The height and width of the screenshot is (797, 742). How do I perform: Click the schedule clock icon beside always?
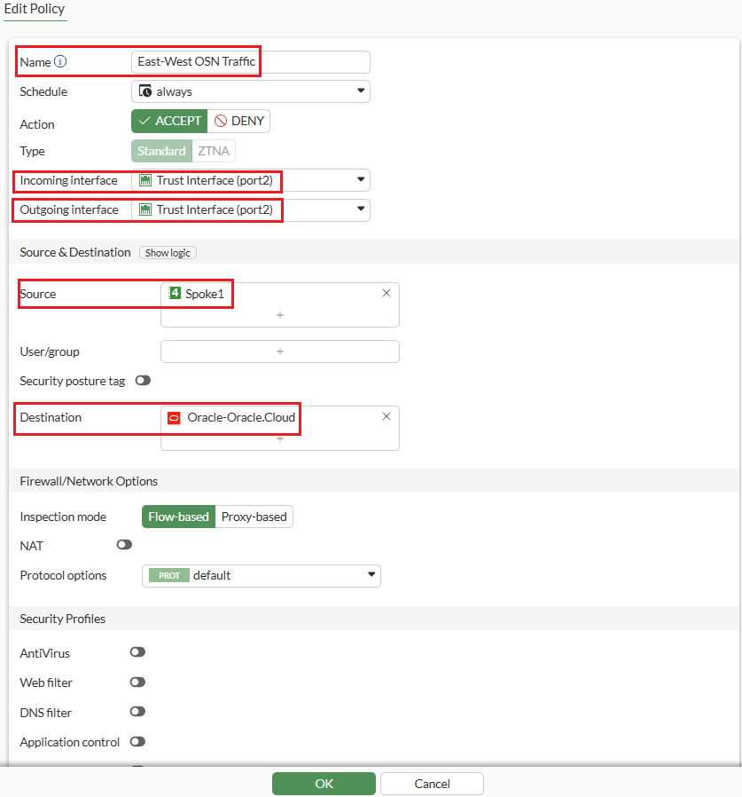point(145,91)
